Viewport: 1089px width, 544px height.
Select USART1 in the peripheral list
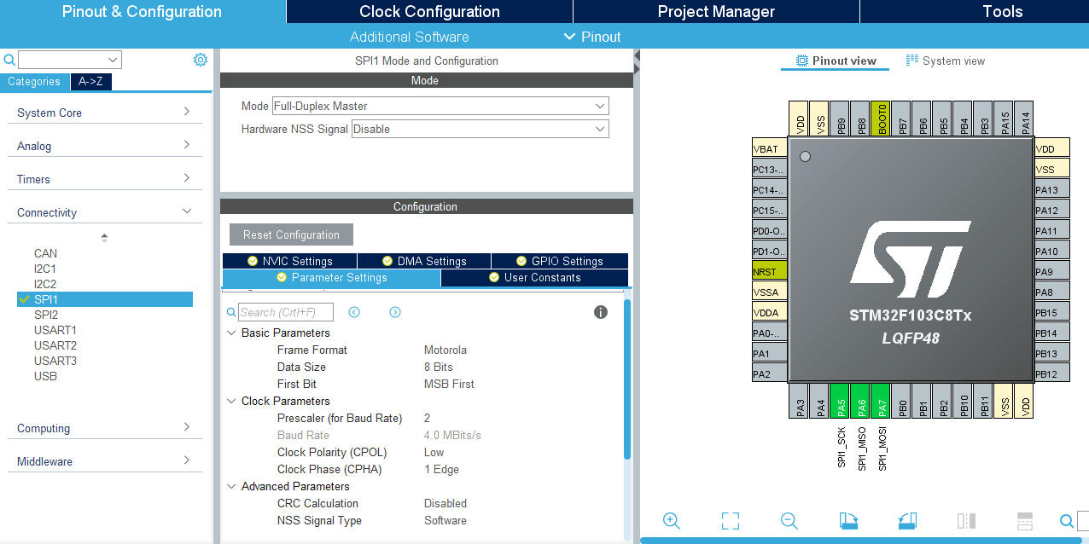point(55,330)
